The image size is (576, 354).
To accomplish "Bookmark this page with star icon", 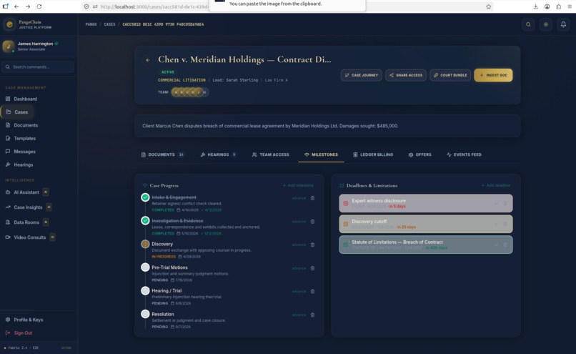I will coord(489,6).
